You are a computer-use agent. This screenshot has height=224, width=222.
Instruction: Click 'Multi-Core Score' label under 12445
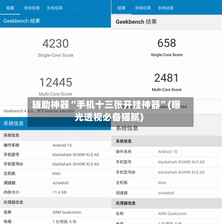pyautogui.click(x=55, y=94)
